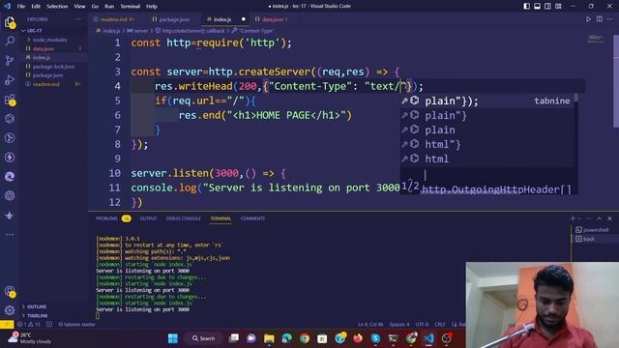The width and height of the screenshot is (619, 348).
Task: Open package-lock.json in the Explorer tree
Action: (53, 67)
